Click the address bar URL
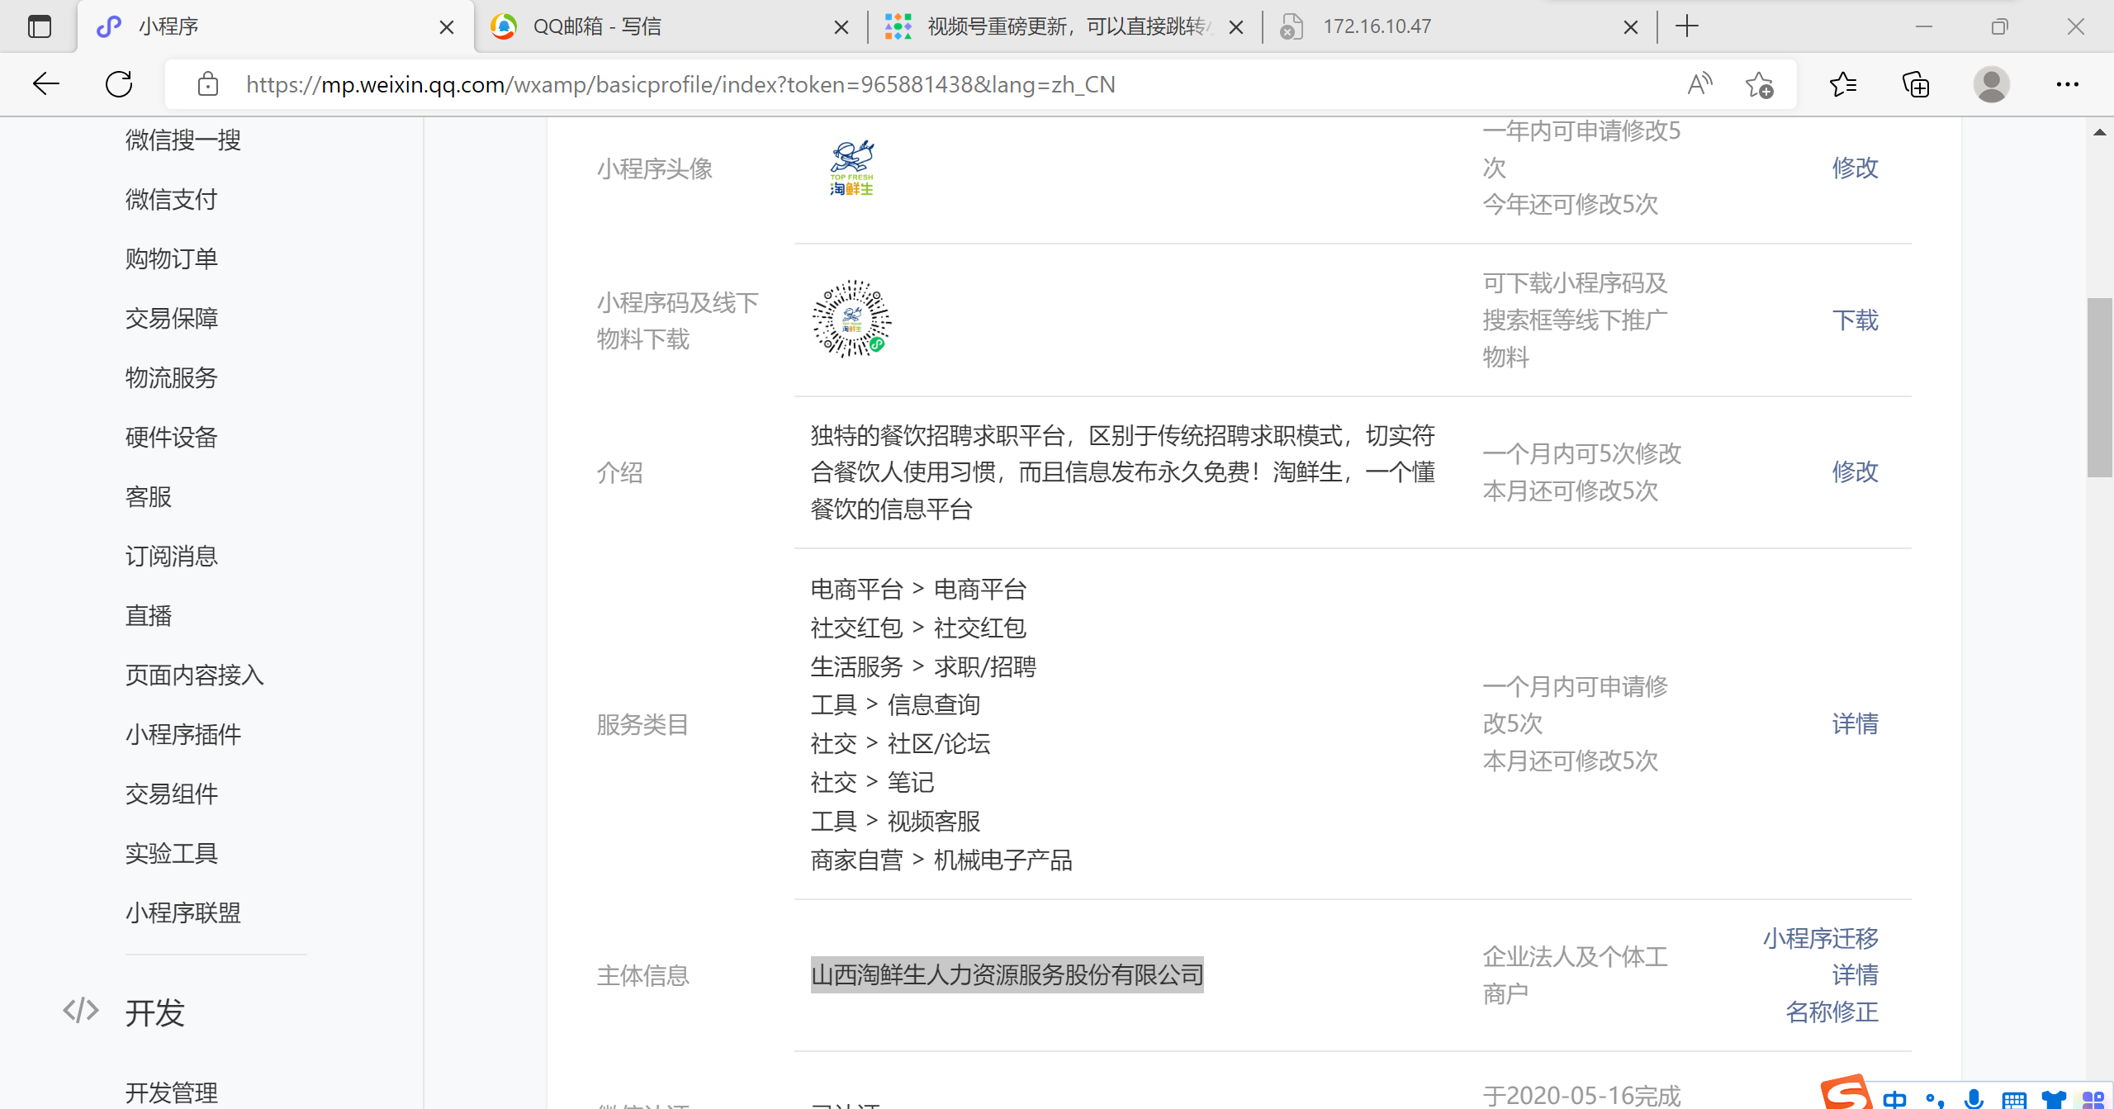Viewport: 2114px width, 1109px height. [x=680, y=84]
